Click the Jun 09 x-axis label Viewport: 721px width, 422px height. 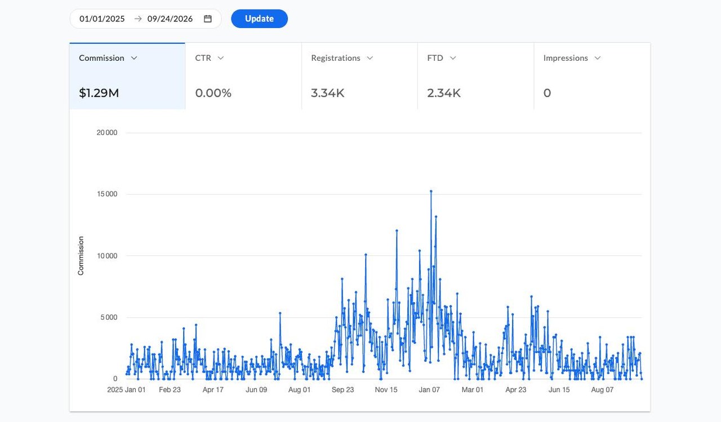(x=256, y=389)
